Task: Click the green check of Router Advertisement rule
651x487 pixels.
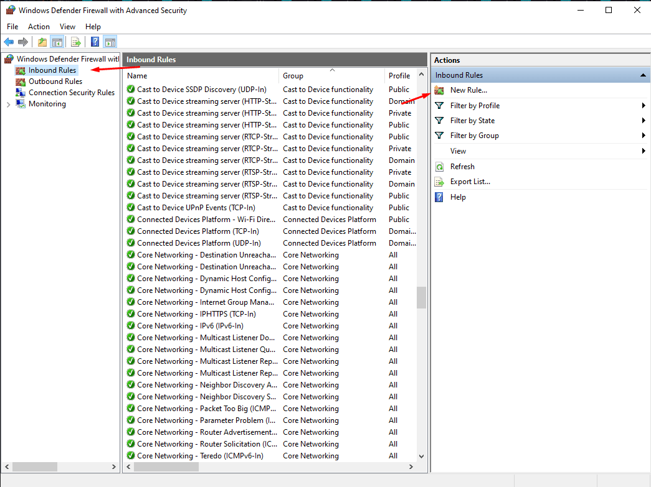Action: 131,432
